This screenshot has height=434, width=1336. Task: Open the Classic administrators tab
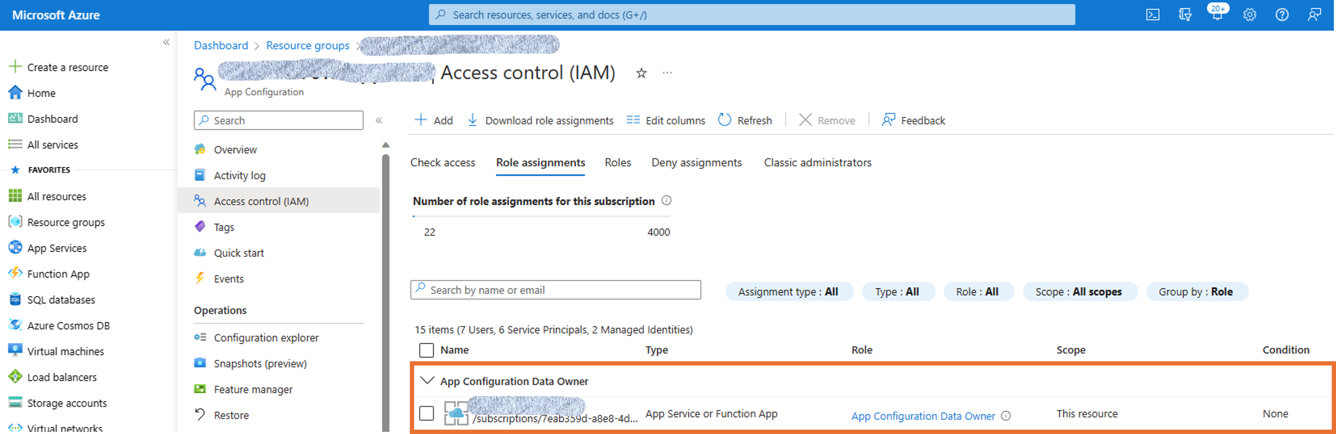[817, 162]
